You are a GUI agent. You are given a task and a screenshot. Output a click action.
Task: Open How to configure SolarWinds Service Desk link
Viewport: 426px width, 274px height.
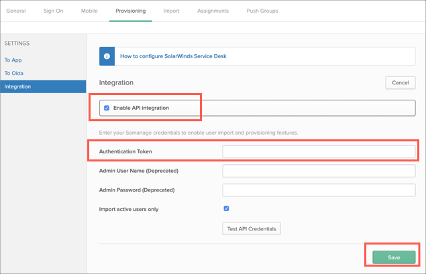173,56
